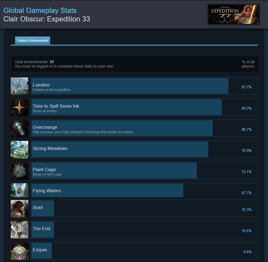Click the Lumière achievement Eiffel Tower icon

tap(19, 86)
